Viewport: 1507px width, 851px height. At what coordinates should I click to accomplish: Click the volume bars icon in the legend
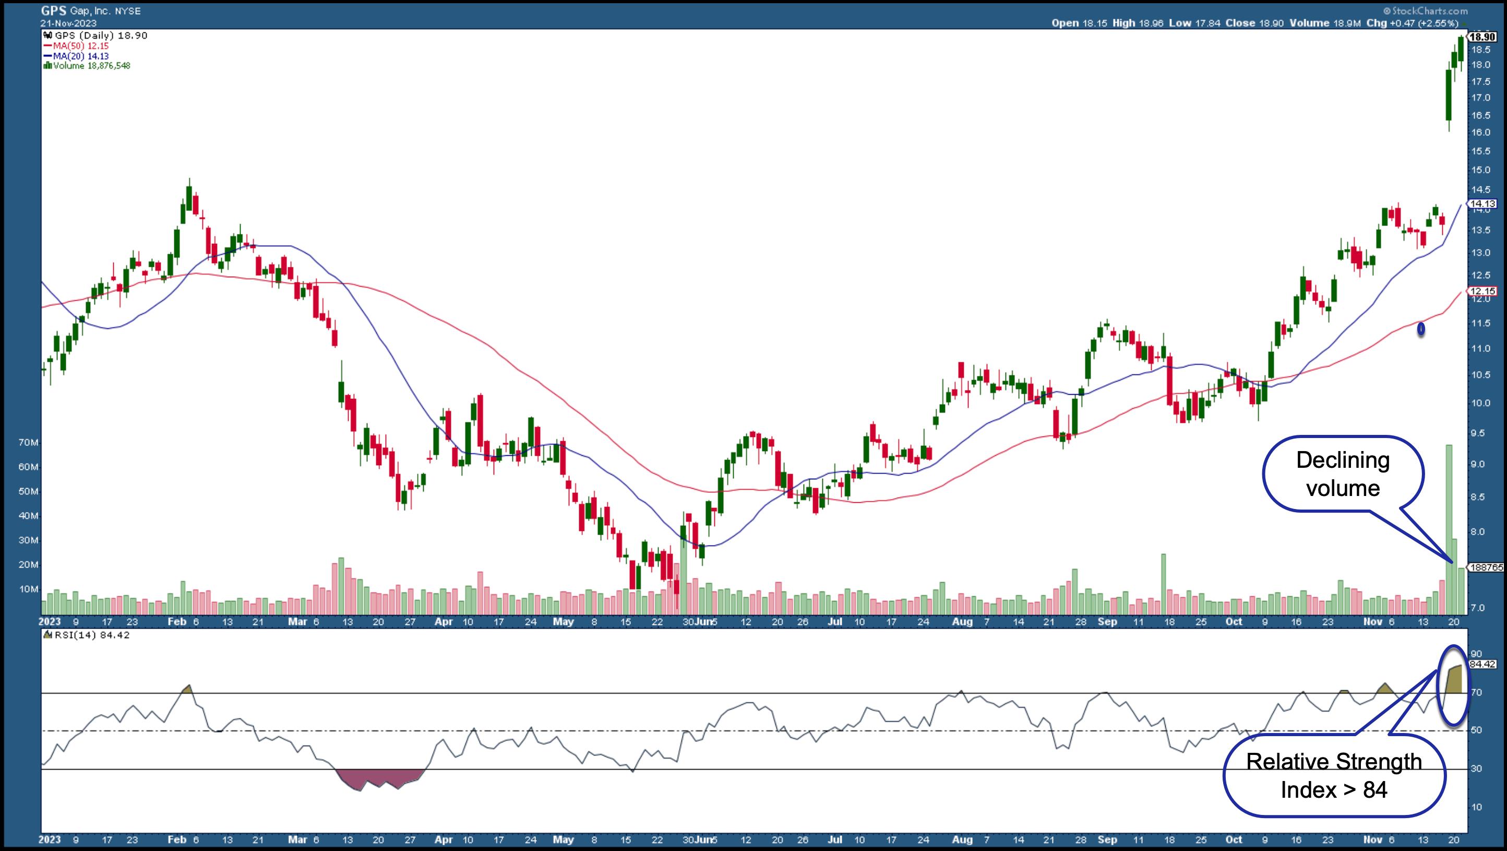(48, 66)
